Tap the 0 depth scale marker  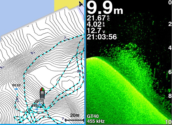coord(170,3)
